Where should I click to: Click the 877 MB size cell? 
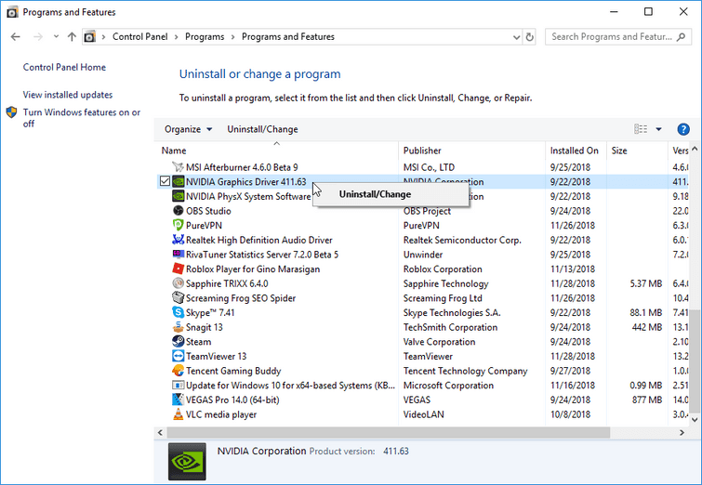tap(646, 400)
